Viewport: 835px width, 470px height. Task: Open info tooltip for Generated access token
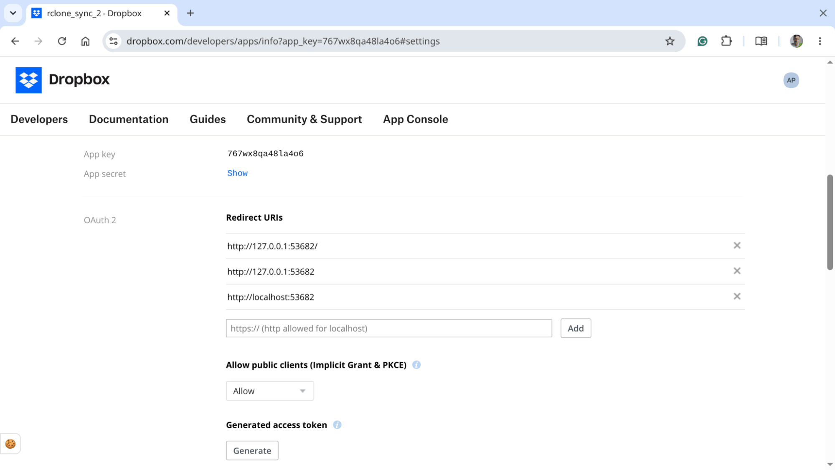coord(337,425)
